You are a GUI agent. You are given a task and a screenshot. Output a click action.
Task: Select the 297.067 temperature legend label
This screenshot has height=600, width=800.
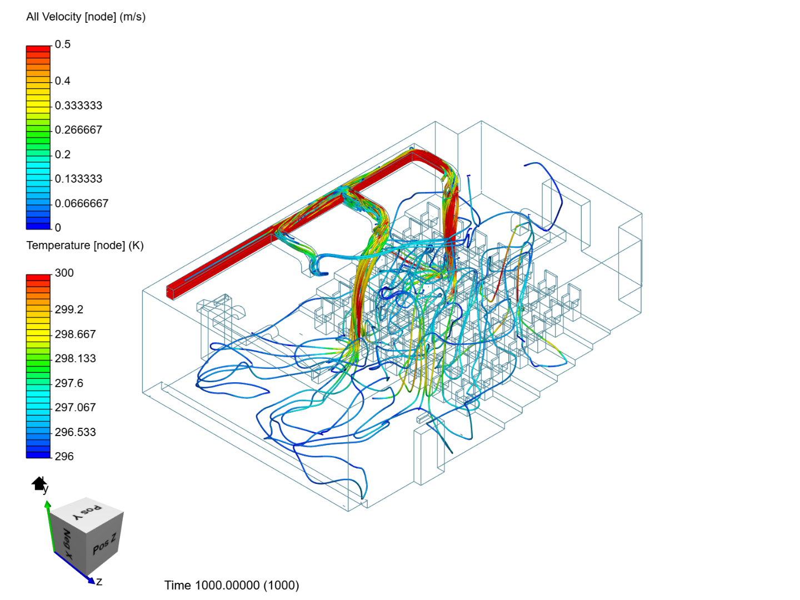pos(75,408)
